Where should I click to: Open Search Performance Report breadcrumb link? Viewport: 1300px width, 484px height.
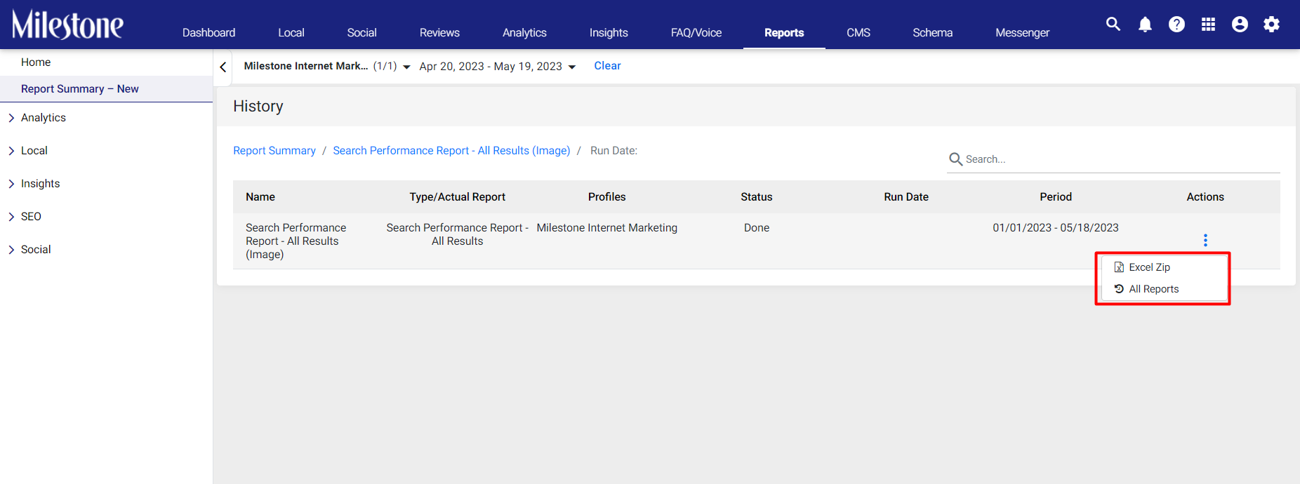point(451,151)
